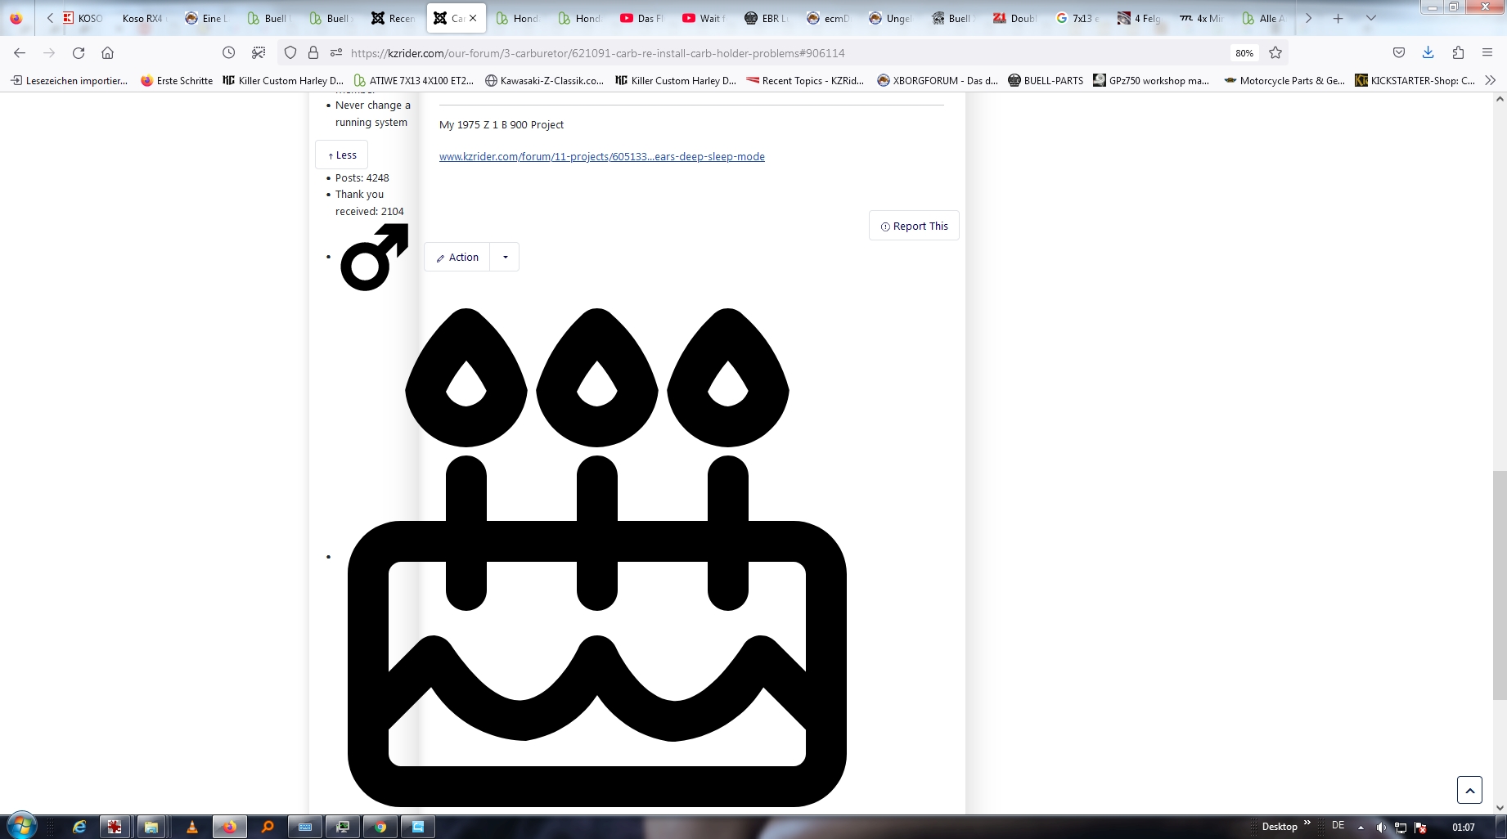List all tabs dropdown arrow
The width and height of the screenshot is (1507, 839).
1371,18
